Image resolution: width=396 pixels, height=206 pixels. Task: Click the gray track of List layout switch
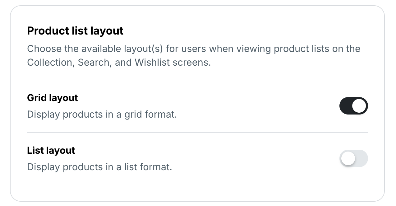point(361,158)
